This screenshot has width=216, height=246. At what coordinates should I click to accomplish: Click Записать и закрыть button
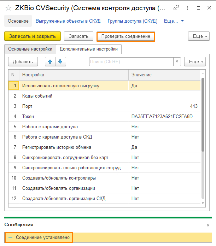[x=33, y=36]
